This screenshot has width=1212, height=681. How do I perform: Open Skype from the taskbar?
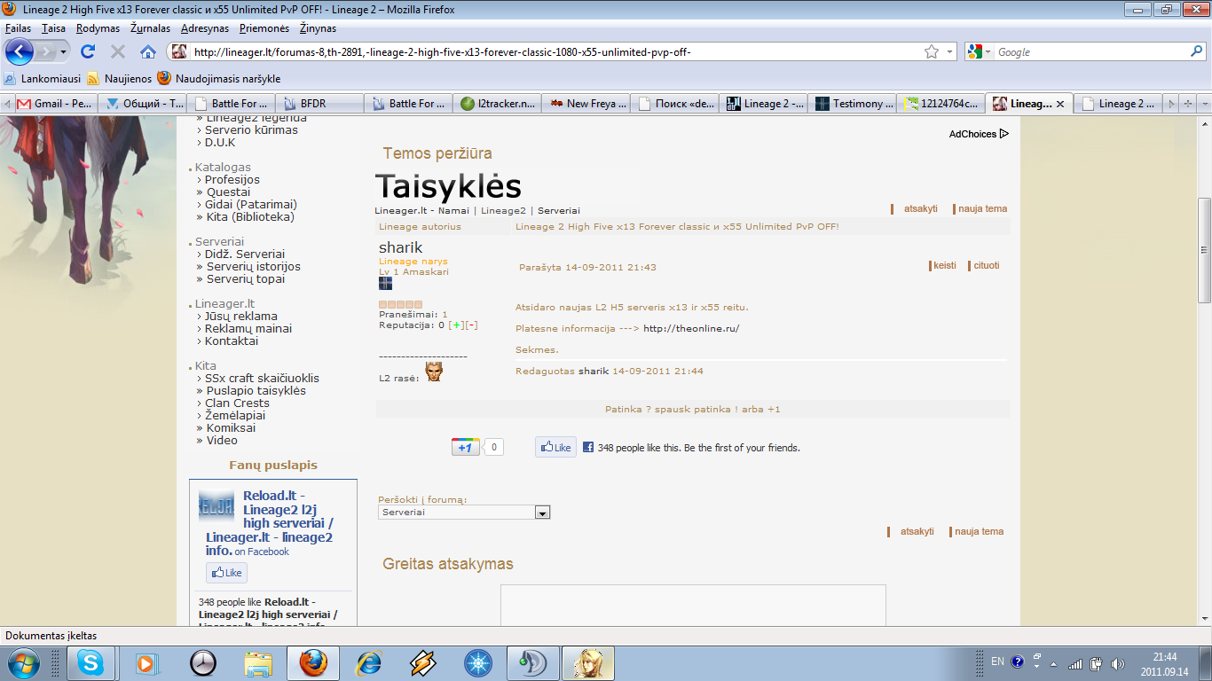click(x=90, y=662)
